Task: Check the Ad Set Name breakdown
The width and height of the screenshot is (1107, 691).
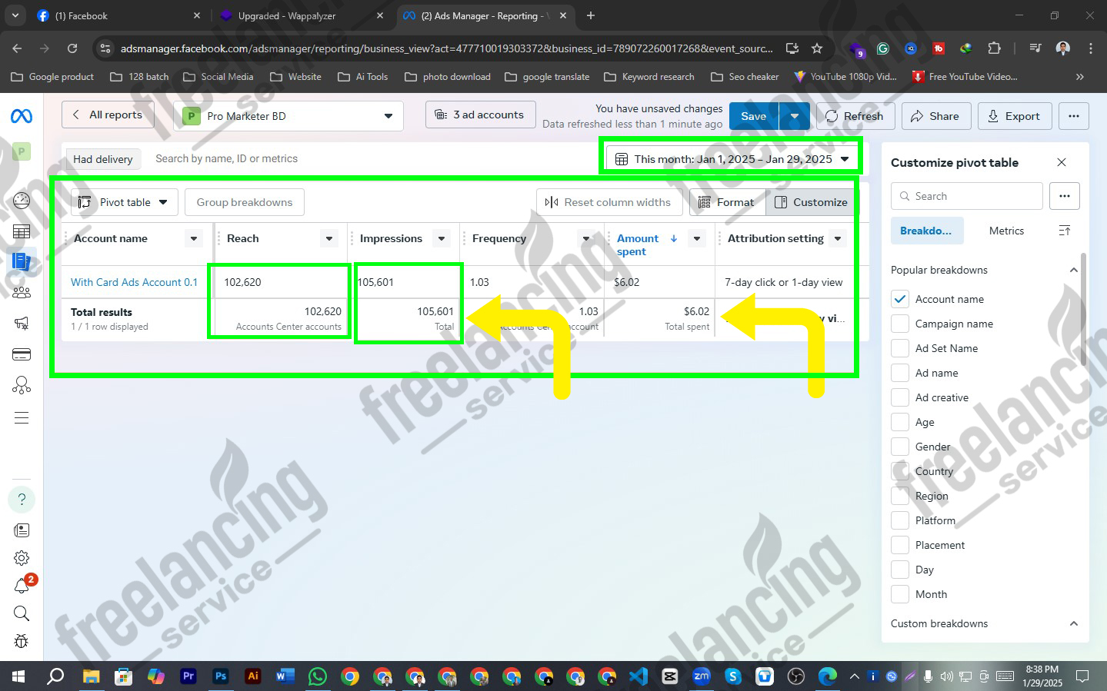Action: point(900,348)
